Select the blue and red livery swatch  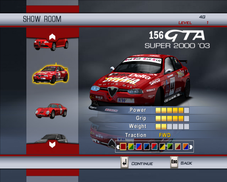(x=139, y=146)
